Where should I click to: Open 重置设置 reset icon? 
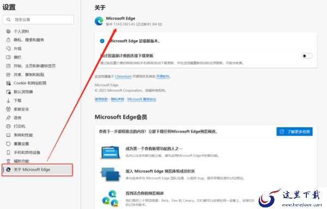pos(8,144)
